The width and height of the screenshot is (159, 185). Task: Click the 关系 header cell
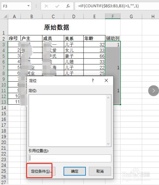[74, 38]
